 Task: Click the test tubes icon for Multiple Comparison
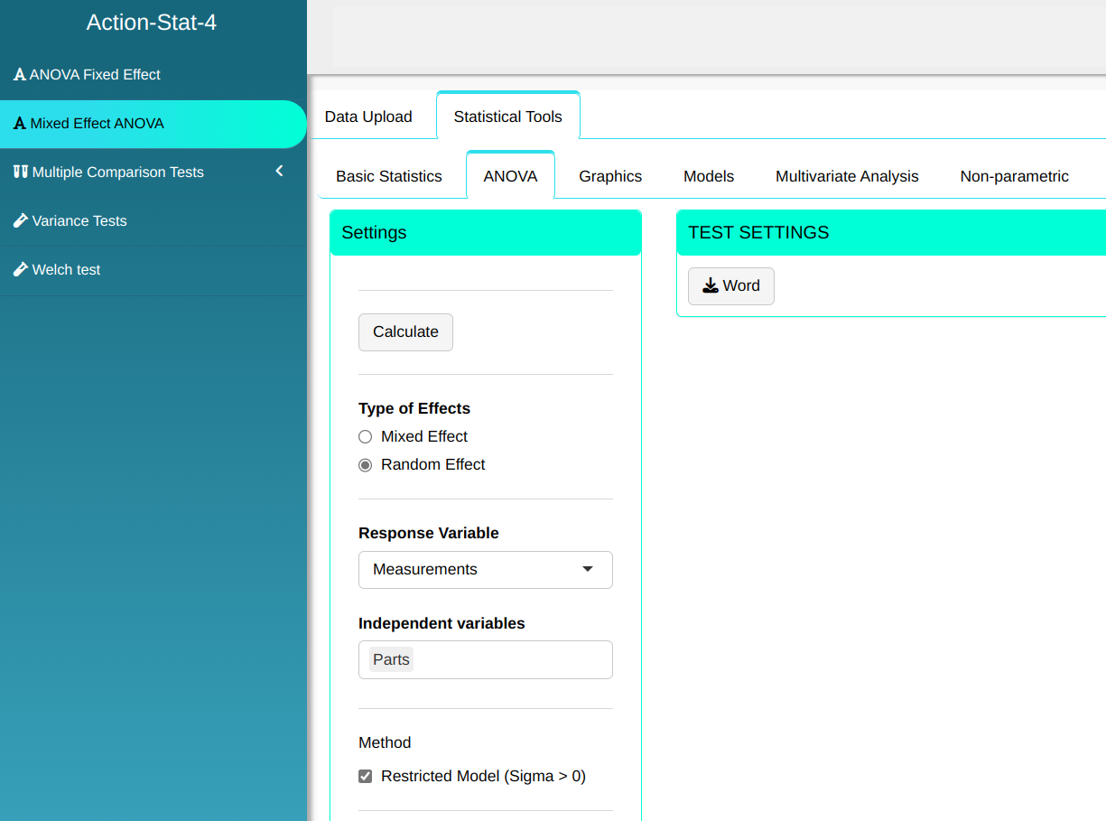click(21, 172)
